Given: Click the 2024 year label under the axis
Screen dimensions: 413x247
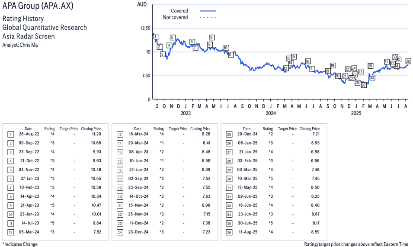Looking at the screenshot, I should pos(271,113).
